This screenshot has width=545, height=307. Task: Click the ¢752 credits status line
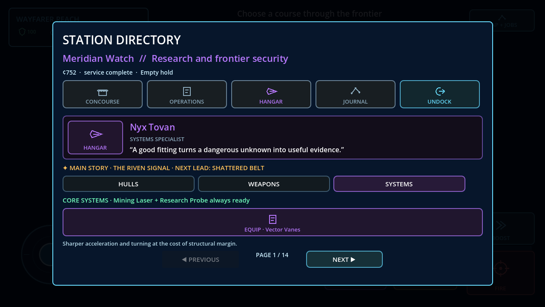(x=118, y=72)
